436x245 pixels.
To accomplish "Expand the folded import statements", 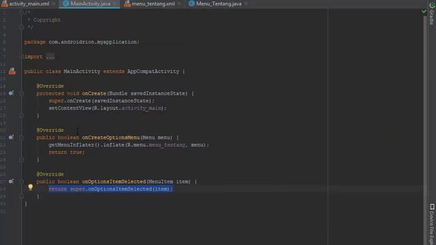I will point(22,56).
